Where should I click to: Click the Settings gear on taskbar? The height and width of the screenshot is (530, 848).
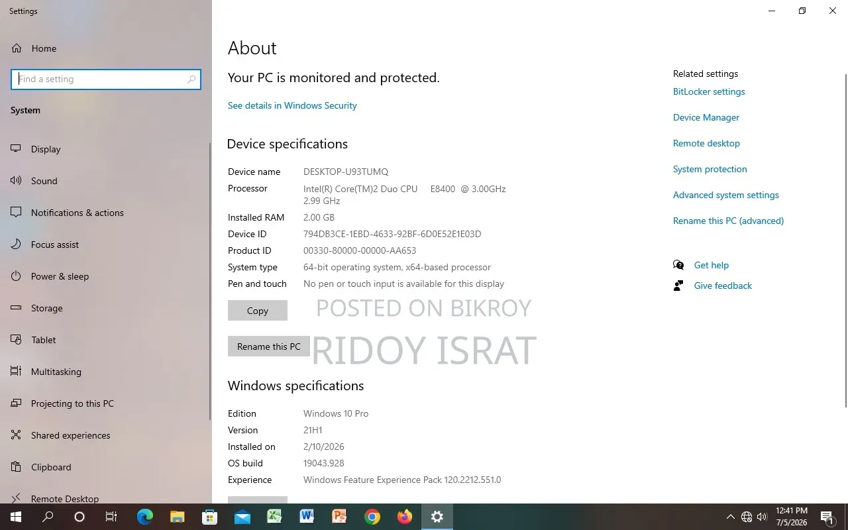[437, 517]
